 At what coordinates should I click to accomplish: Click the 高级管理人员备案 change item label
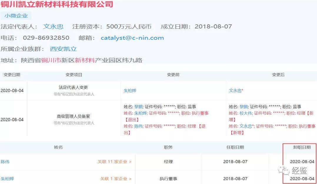(x=74, y=116)
